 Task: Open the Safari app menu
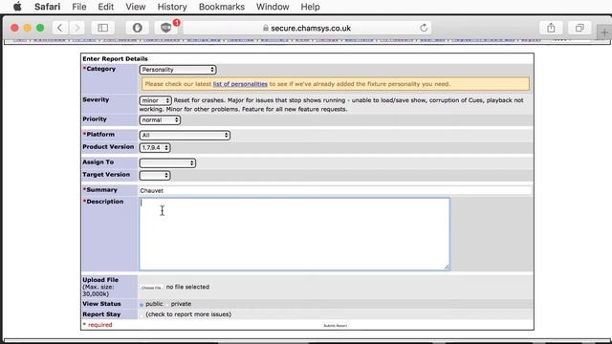[x=47, y=7]
